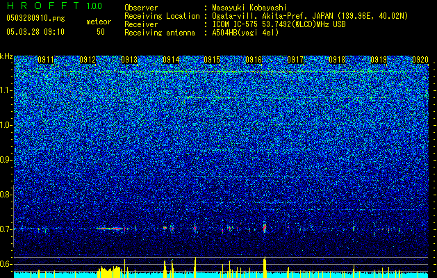Click the kHz axis unit label
The image size is (437, 278).
coord(6,56)
